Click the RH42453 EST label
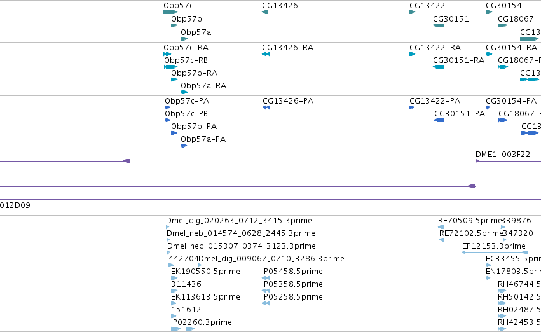Image resolution: width=541 pixels, height=332 pixels. (519, 322)
